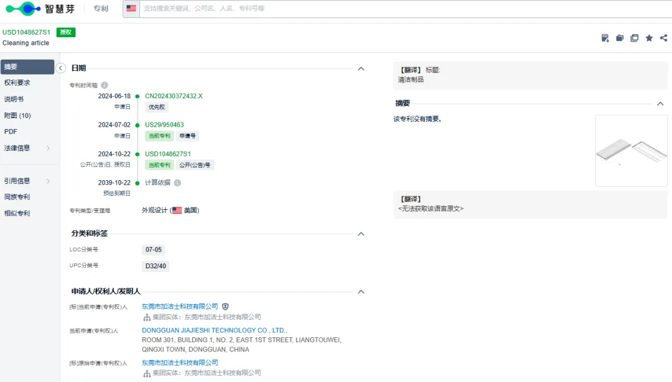
Task: Open the 同族专利 sidebar tab
Action: [17, 197]
